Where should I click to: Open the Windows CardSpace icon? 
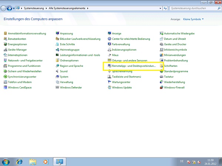(x=5, y=87)
